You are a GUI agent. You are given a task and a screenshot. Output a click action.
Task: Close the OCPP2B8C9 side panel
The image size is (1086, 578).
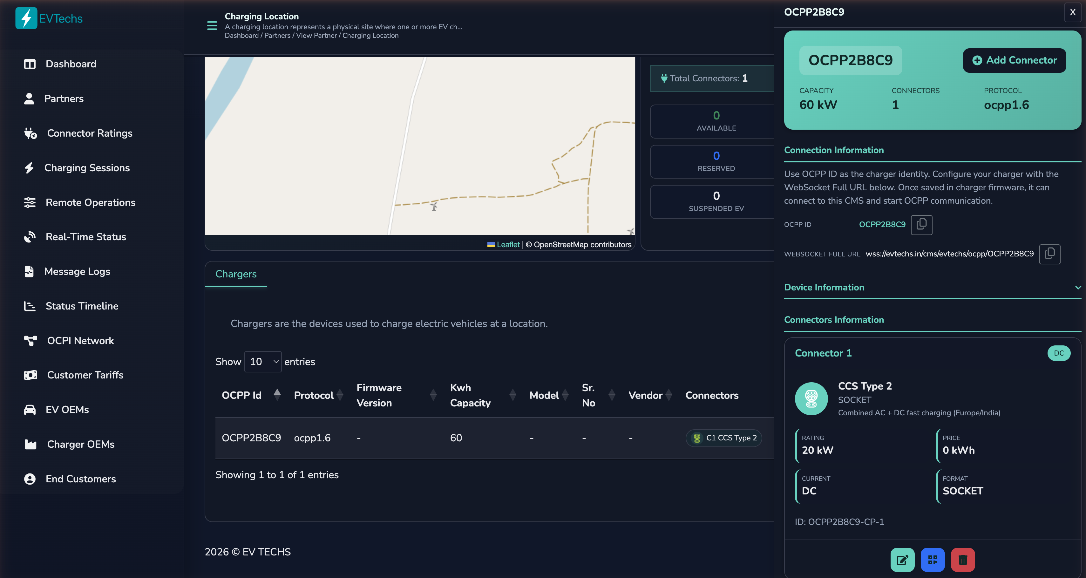(x=1073, y=12)
